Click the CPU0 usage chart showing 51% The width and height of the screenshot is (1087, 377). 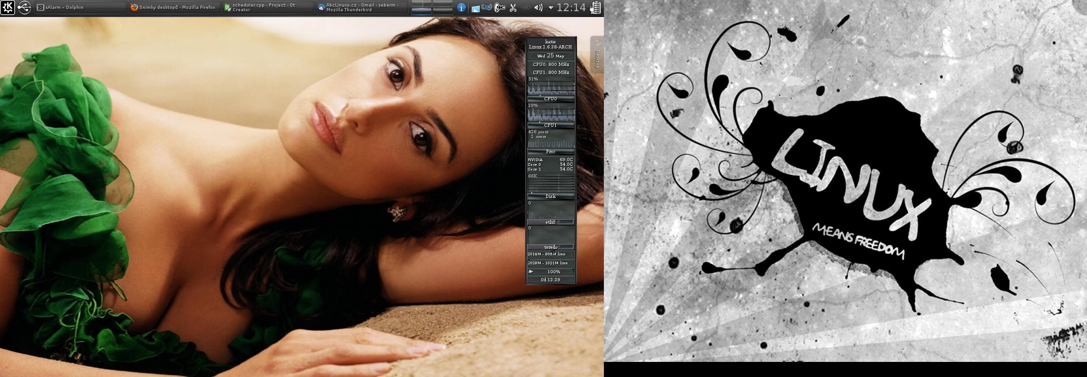coord(551,86)
